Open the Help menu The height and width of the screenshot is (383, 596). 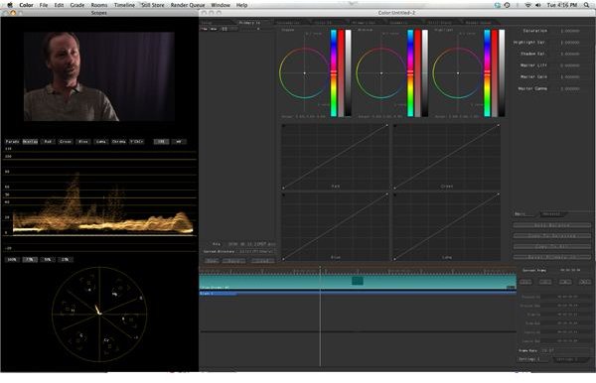[x=241, y=5]
